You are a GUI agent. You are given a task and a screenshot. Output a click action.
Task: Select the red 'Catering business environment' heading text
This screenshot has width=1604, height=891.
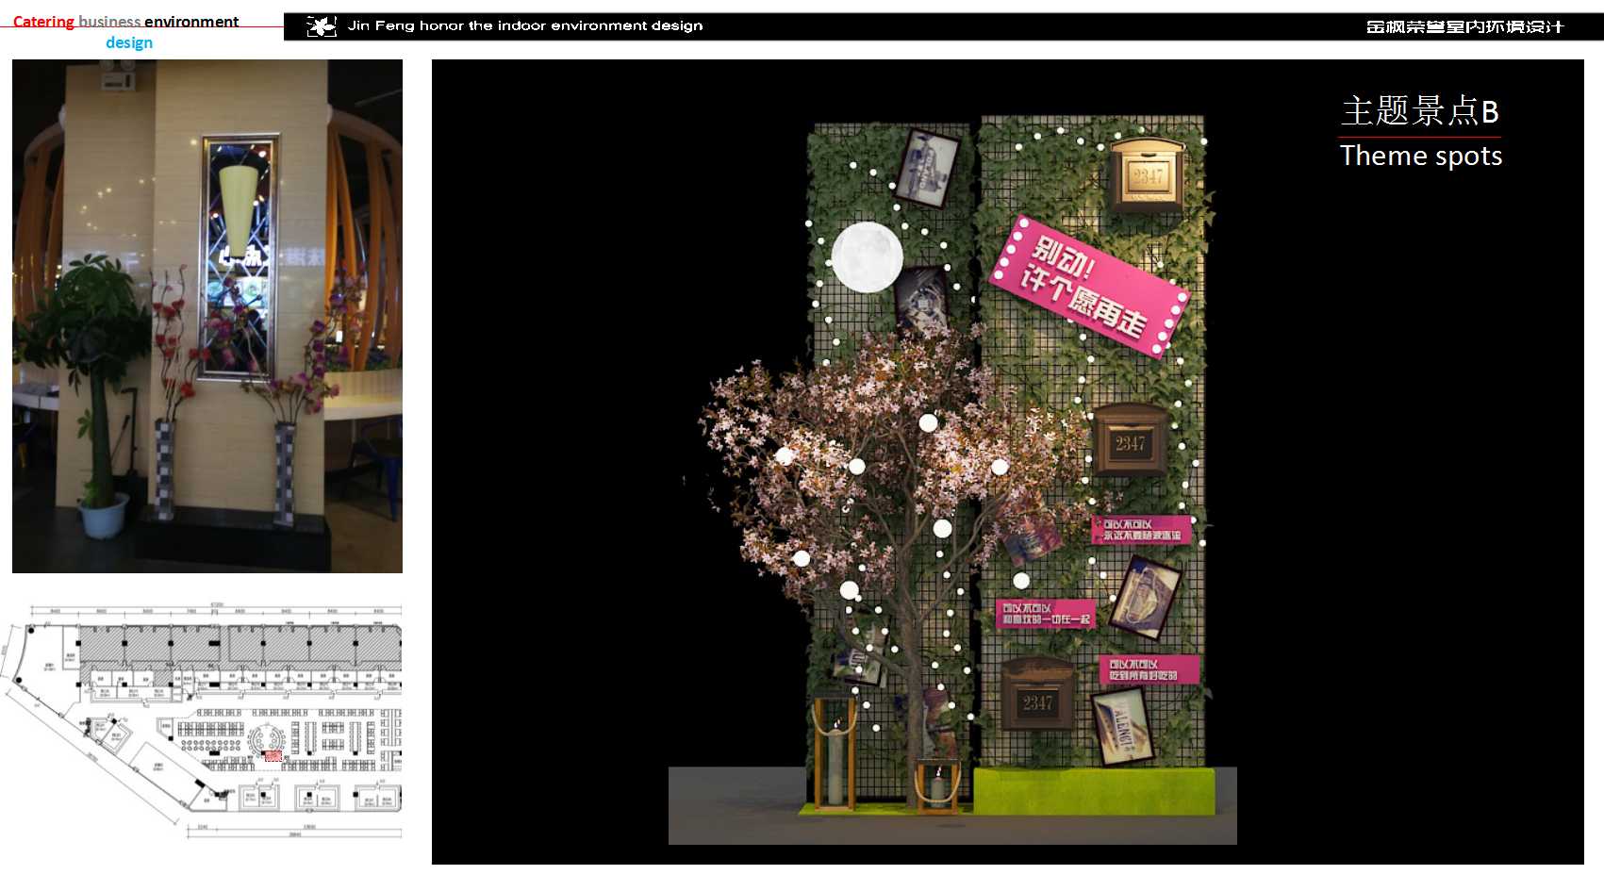click(x=125, y=21)
